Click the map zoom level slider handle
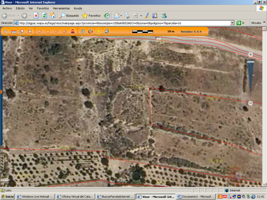Viewport: 267px width, 200px height. pyautogui.click(x=250, y=62)
